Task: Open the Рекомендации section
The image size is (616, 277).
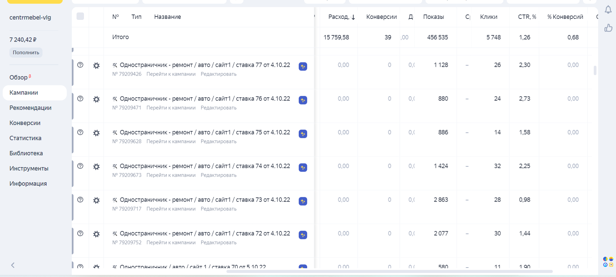Action: tap(30, 108)
